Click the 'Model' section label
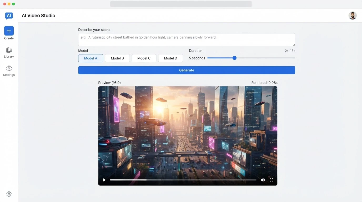This screenshot has width=362, height=202. coord(83,51)
